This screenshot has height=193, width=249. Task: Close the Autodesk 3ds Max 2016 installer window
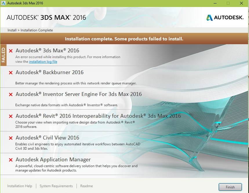(x=241, y=3)
